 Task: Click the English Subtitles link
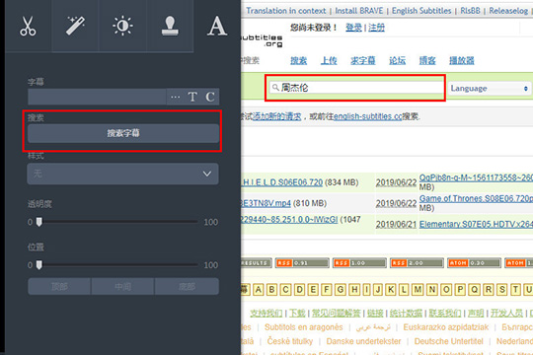point(421,11)
